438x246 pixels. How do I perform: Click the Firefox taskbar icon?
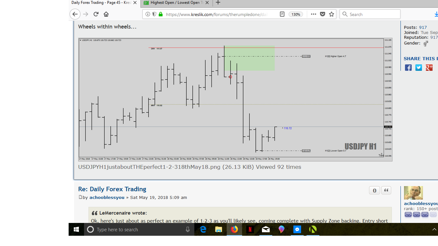pyautogui.click(x=234, y=229)
